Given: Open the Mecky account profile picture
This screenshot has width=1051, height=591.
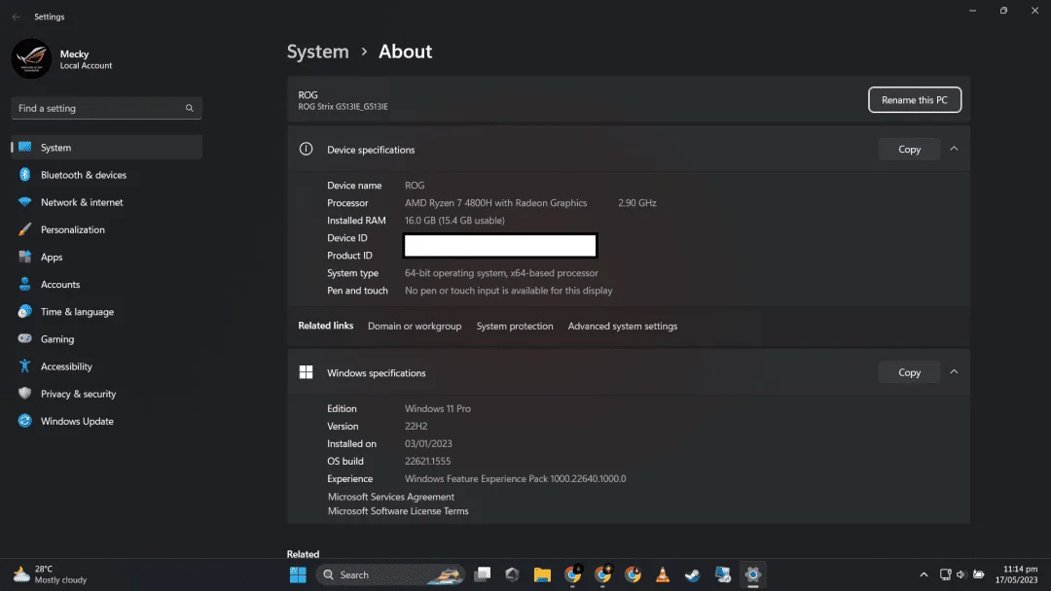Looking at the screenshot, I should [31, 59].
